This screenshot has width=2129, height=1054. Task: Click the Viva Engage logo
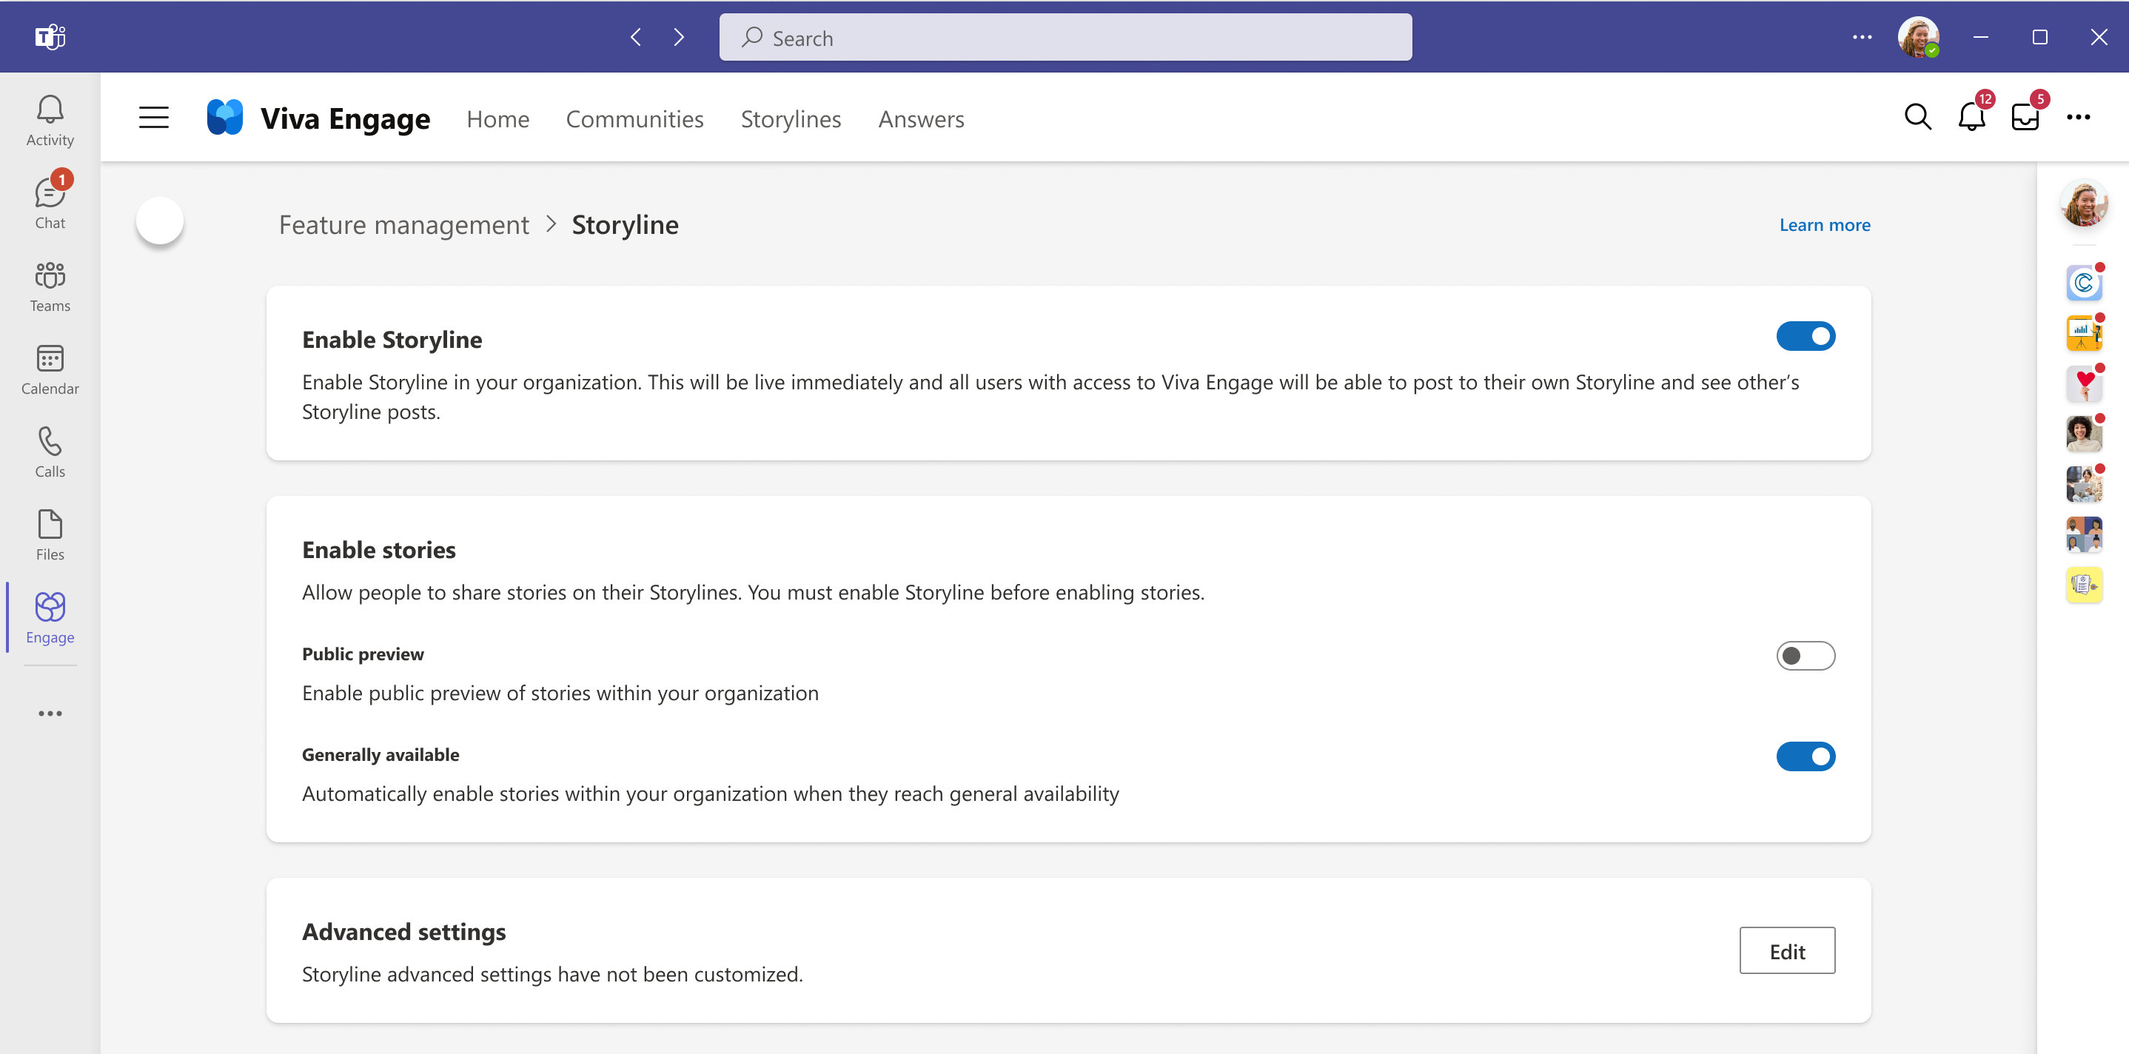click(x=225, y=118)
